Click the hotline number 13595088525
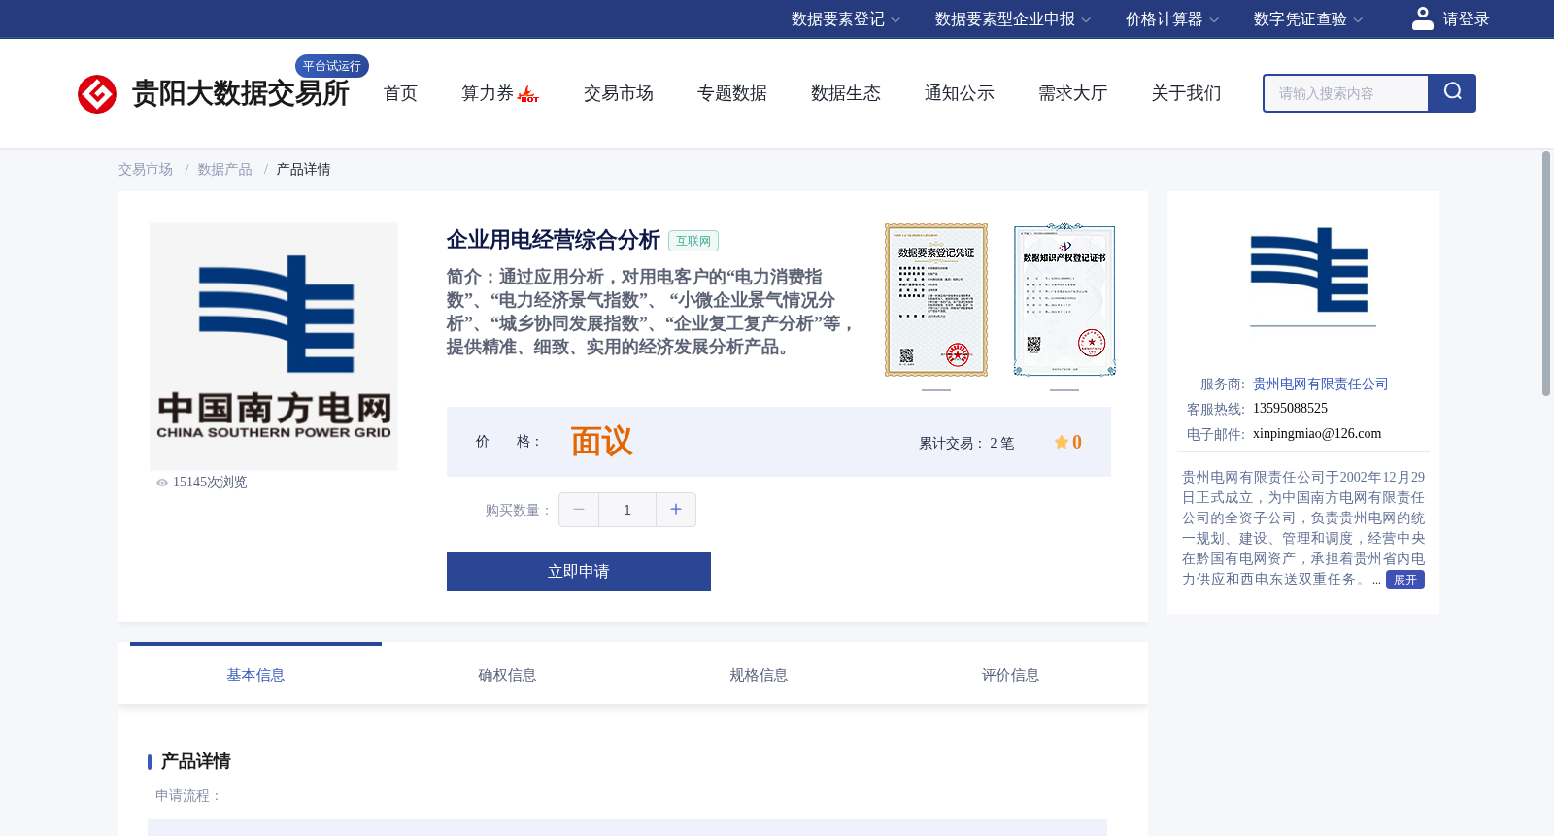The height and width of the screenshot is (836, 1554). 1290,409
